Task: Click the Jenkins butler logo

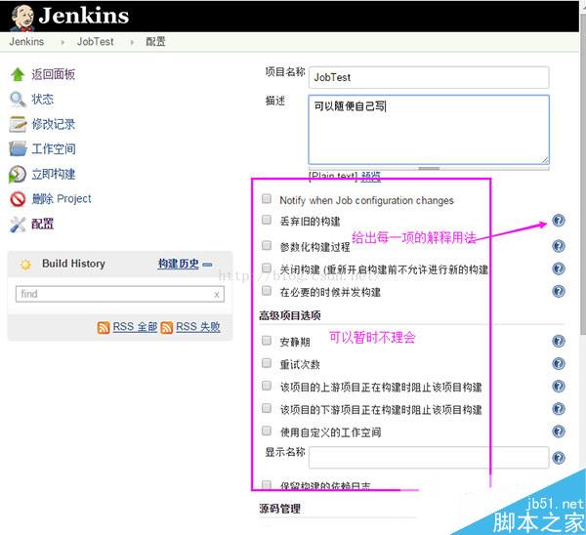Action: coord(22,18)
